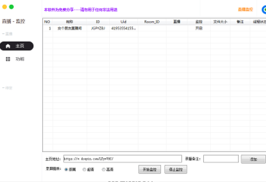
Task: Click the Room_ID column header
Action: [x=152, y=22]
